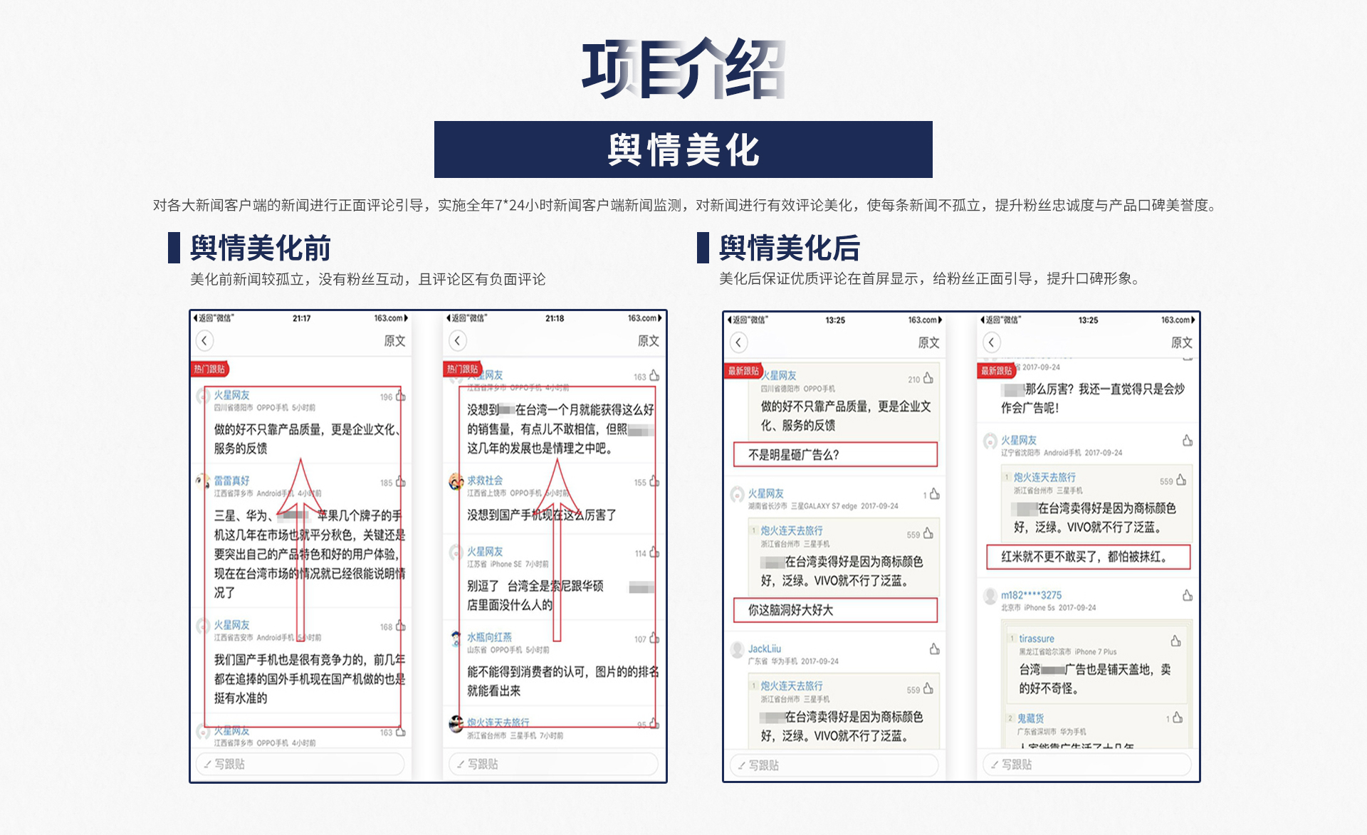Like 雷雷真好's comment showing 185 likes

400,482
